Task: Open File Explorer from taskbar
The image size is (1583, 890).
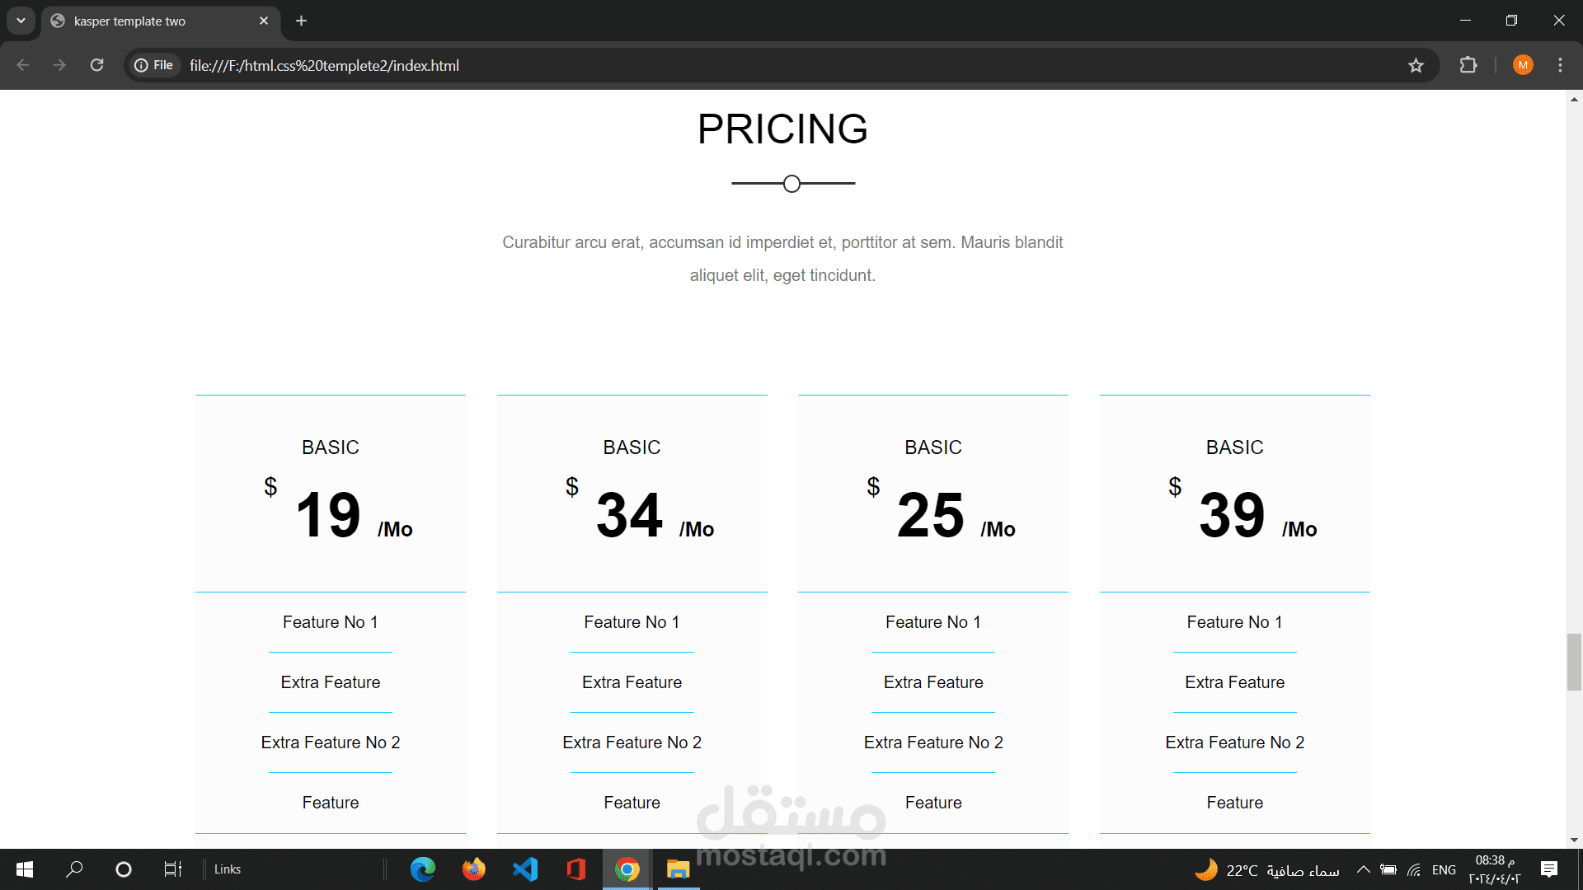Action: (678, 869)
